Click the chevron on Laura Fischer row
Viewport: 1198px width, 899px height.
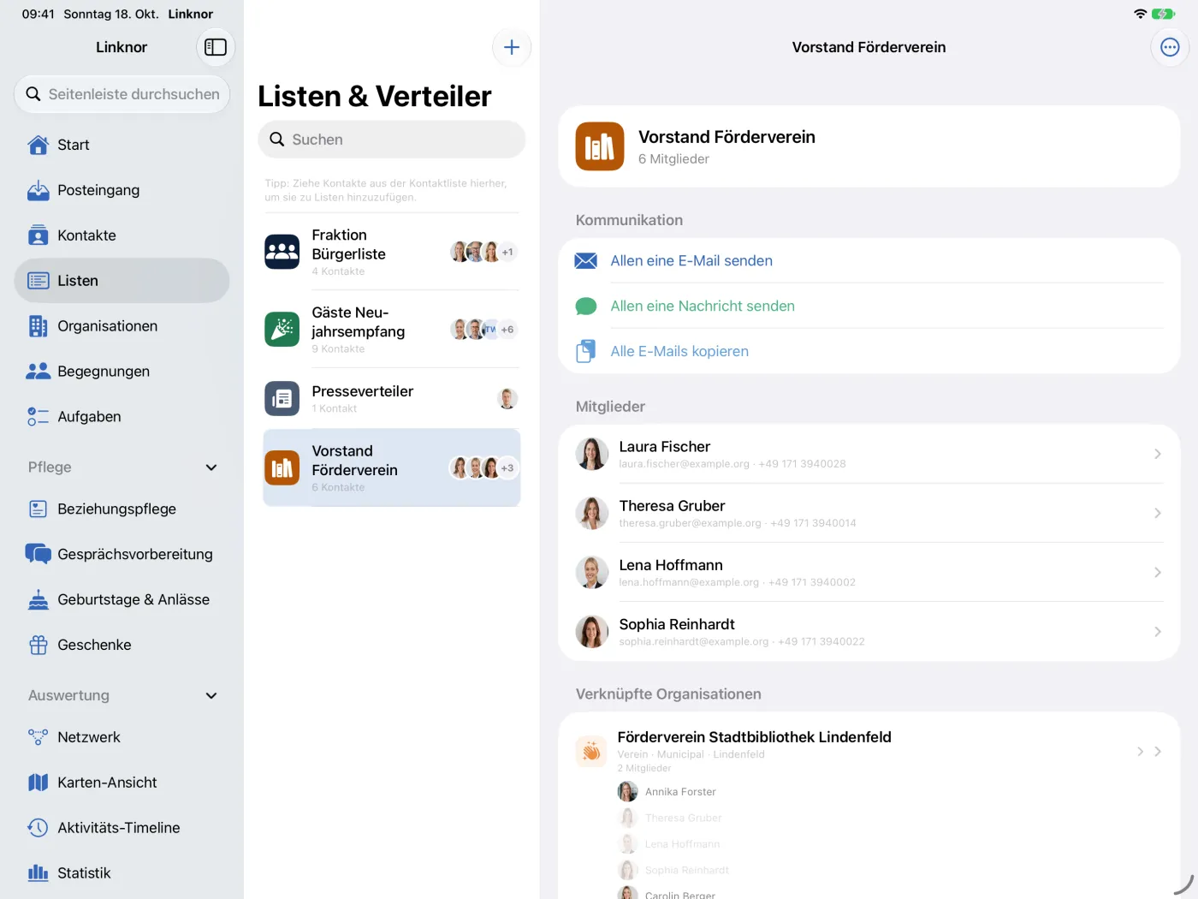(1158, 455)
